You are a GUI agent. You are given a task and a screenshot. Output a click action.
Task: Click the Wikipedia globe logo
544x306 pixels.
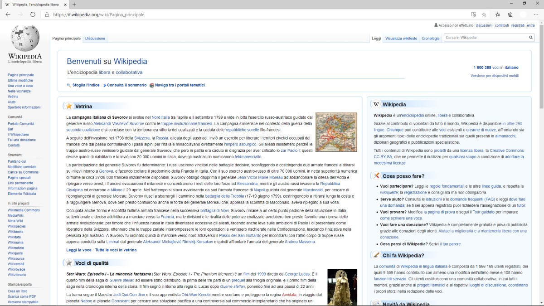[25, 44]
